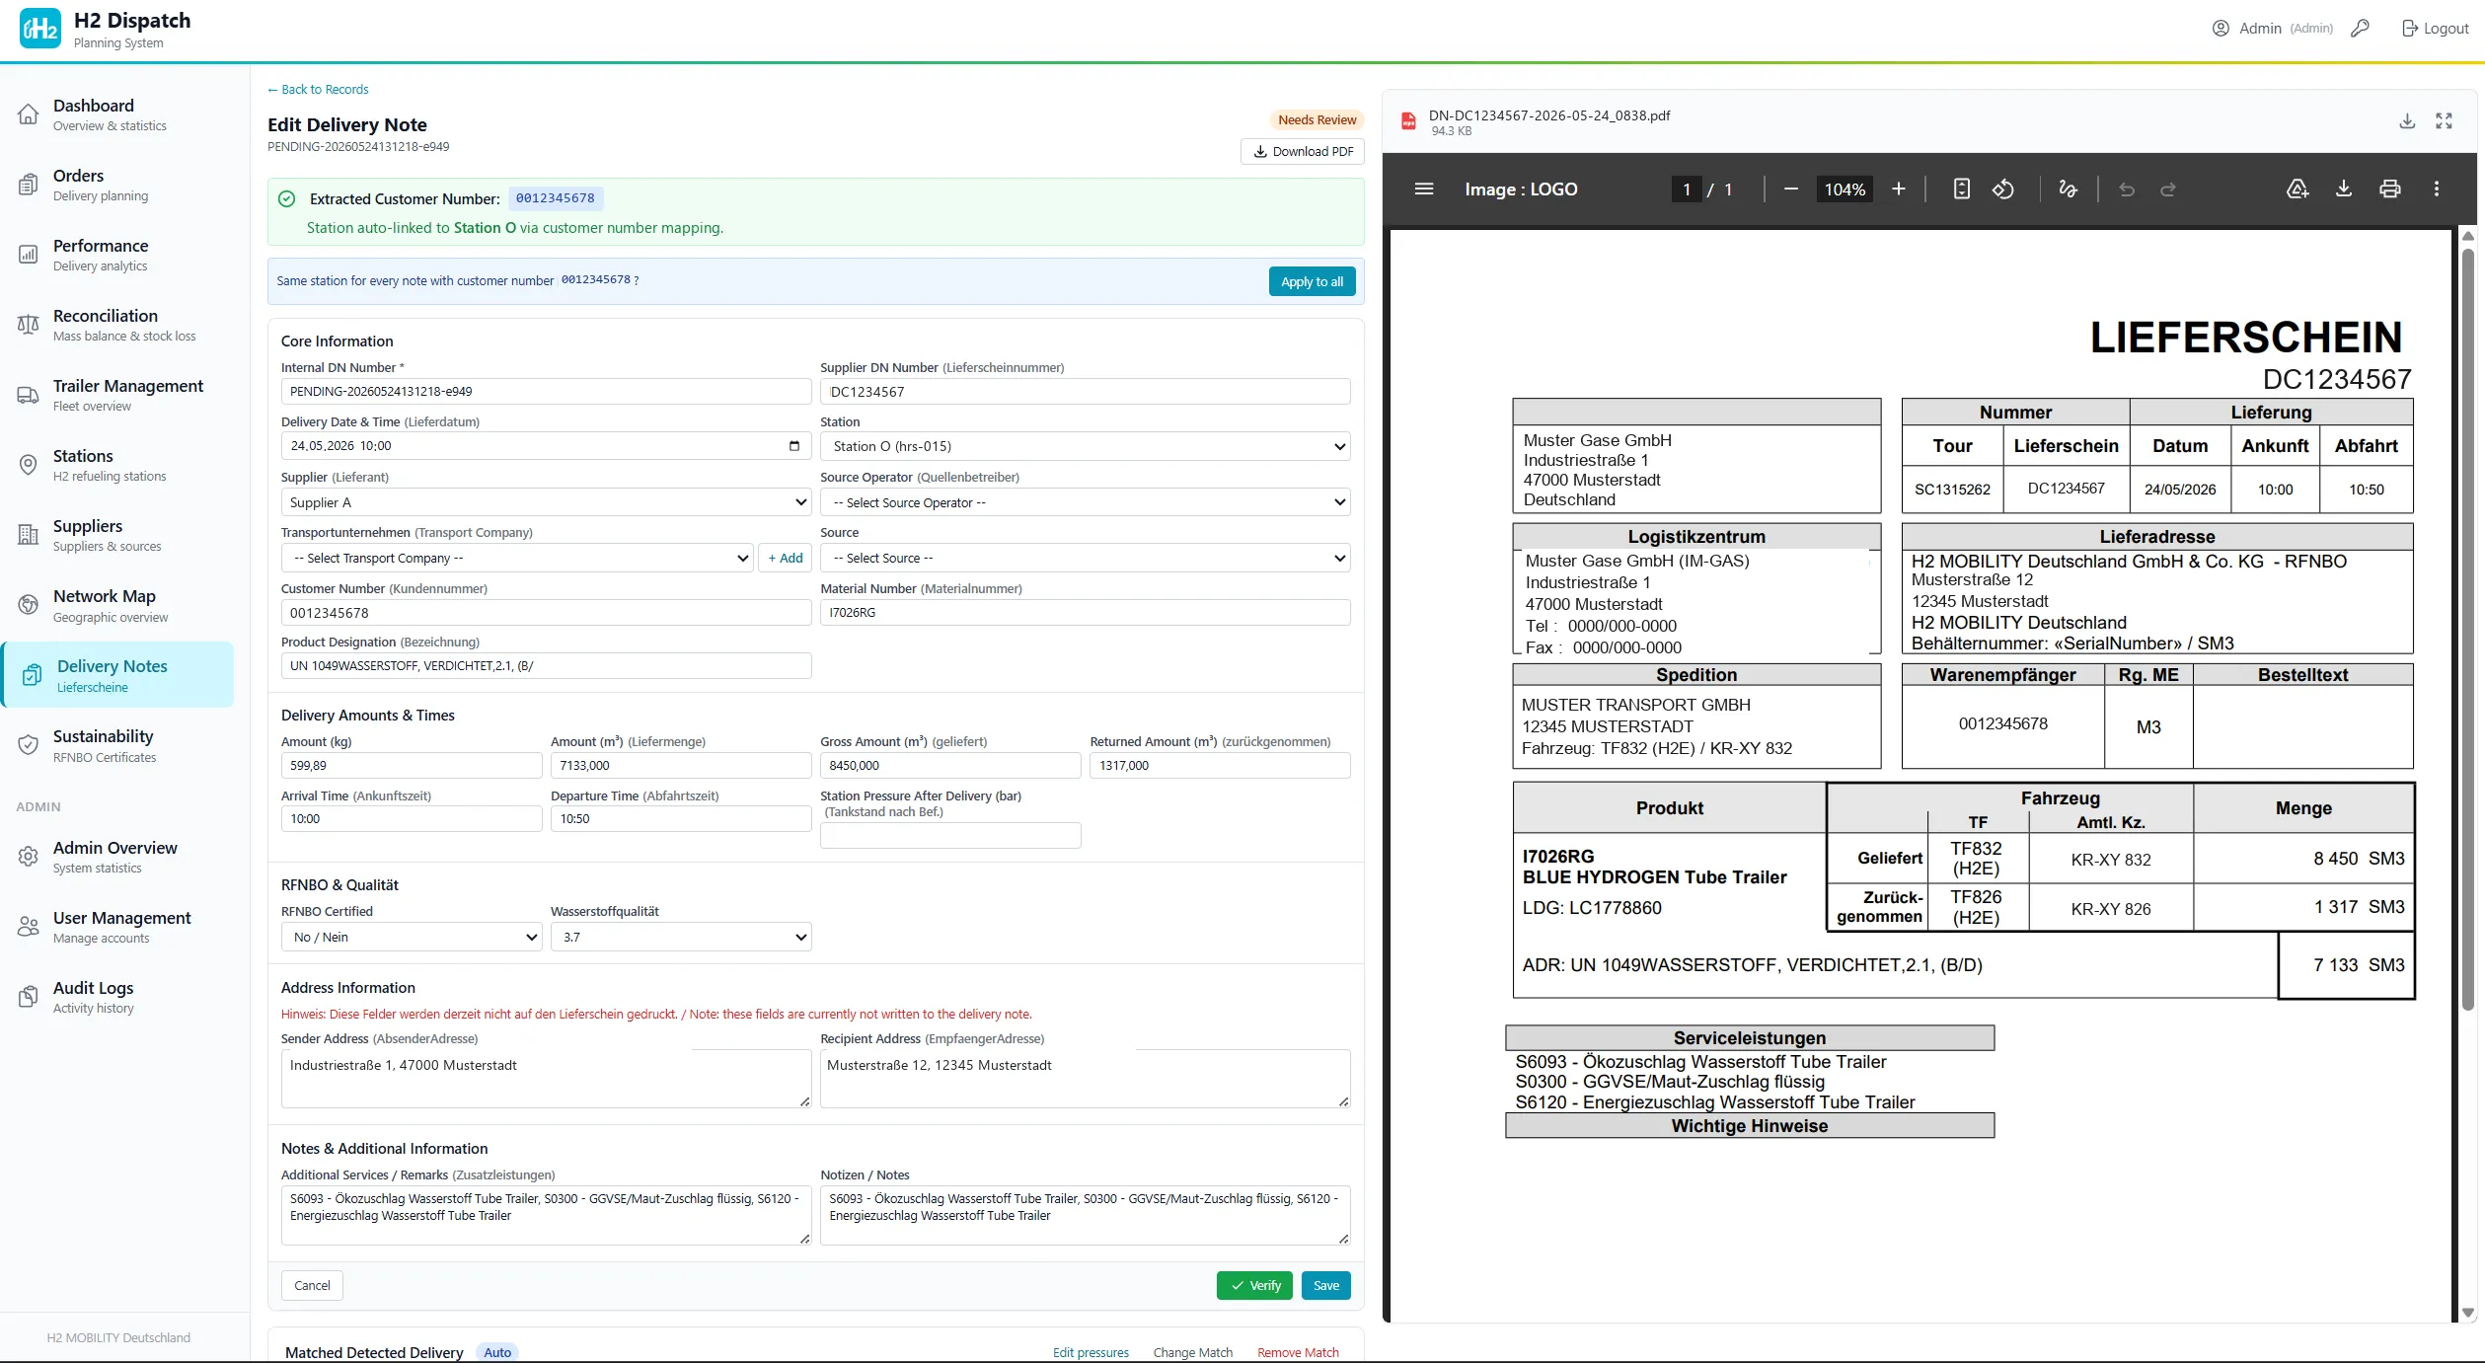Click the Apply to all button
This screenshot has height=1363, width=2485.
pos(1312,281)
